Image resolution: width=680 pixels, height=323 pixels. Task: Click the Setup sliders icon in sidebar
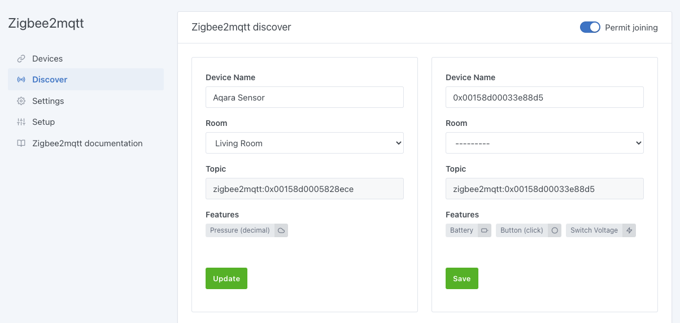(x=21, y=122)
